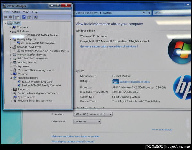
Task: Click the Mice and other pointing devices icon
Action: coord(15,70)
